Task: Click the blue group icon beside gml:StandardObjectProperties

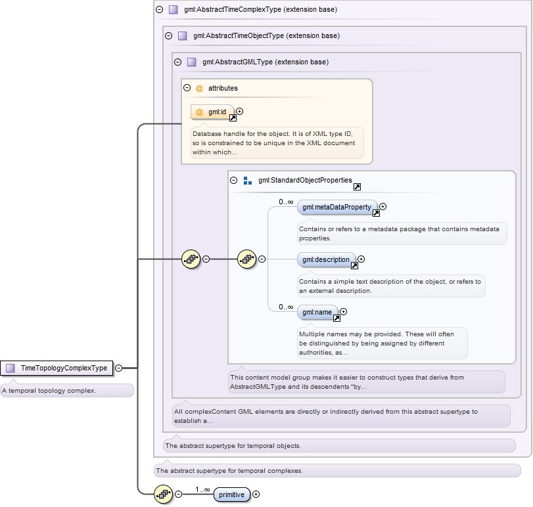Action: [x=248, y=181]
